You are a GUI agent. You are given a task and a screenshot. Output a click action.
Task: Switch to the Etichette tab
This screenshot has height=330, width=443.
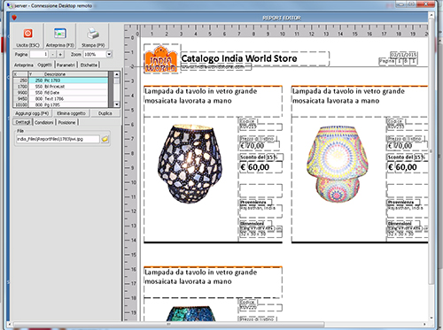(x=89, y=65)
